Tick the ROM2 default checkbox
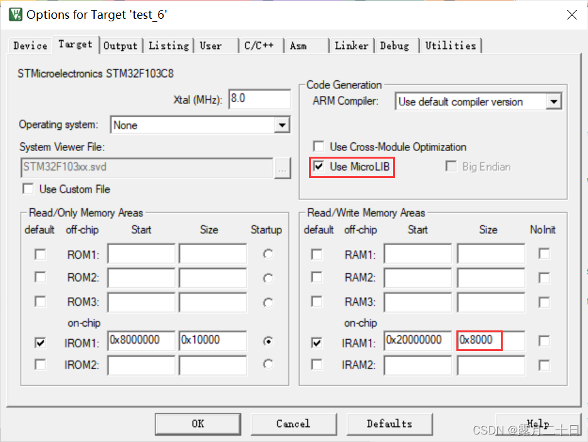 coord(40,277)
